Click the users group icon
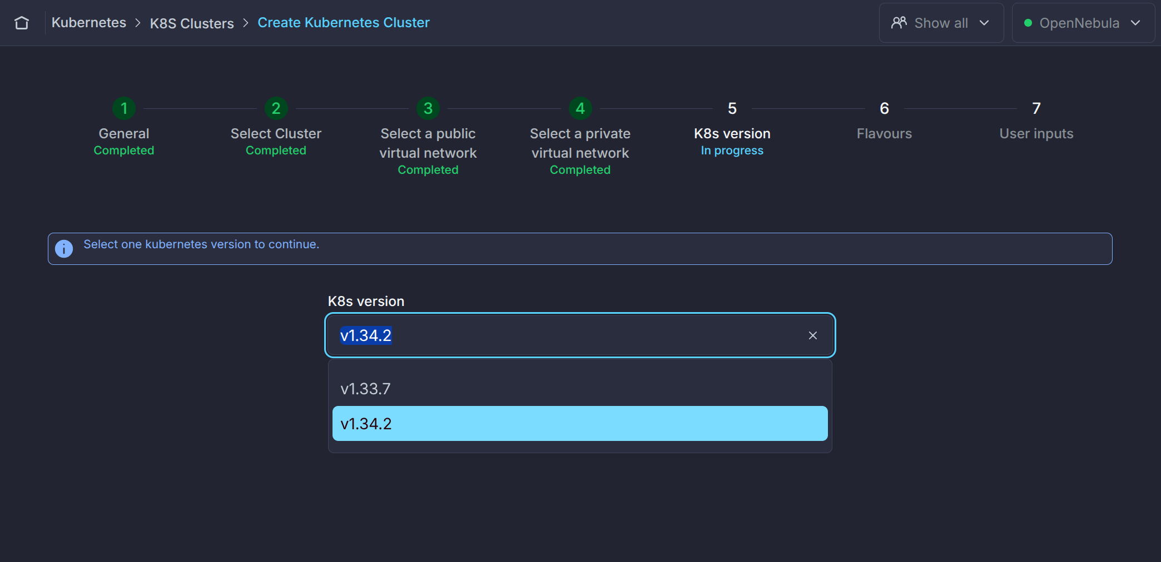Viewport: 1161px width, 562px height. click(899, 23)
